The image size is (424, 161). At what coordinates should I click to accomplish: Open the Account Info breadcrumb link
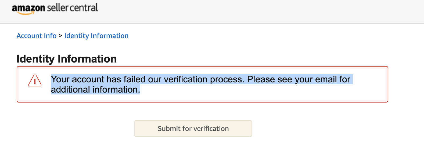pos(37,36)
